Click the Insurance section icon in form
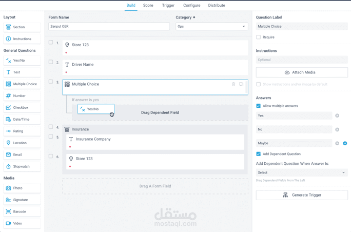The height and width of the screenshot is (232, 351). [67, 129]
